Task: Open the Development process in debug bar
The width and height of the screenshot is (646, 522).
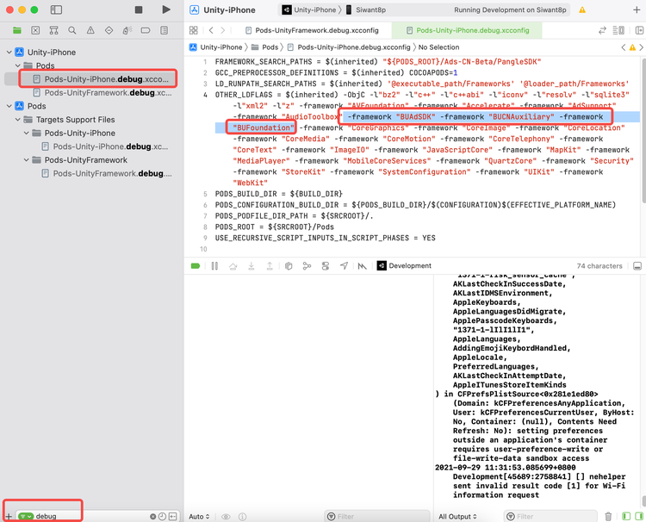Action: [x=404, y=266]
